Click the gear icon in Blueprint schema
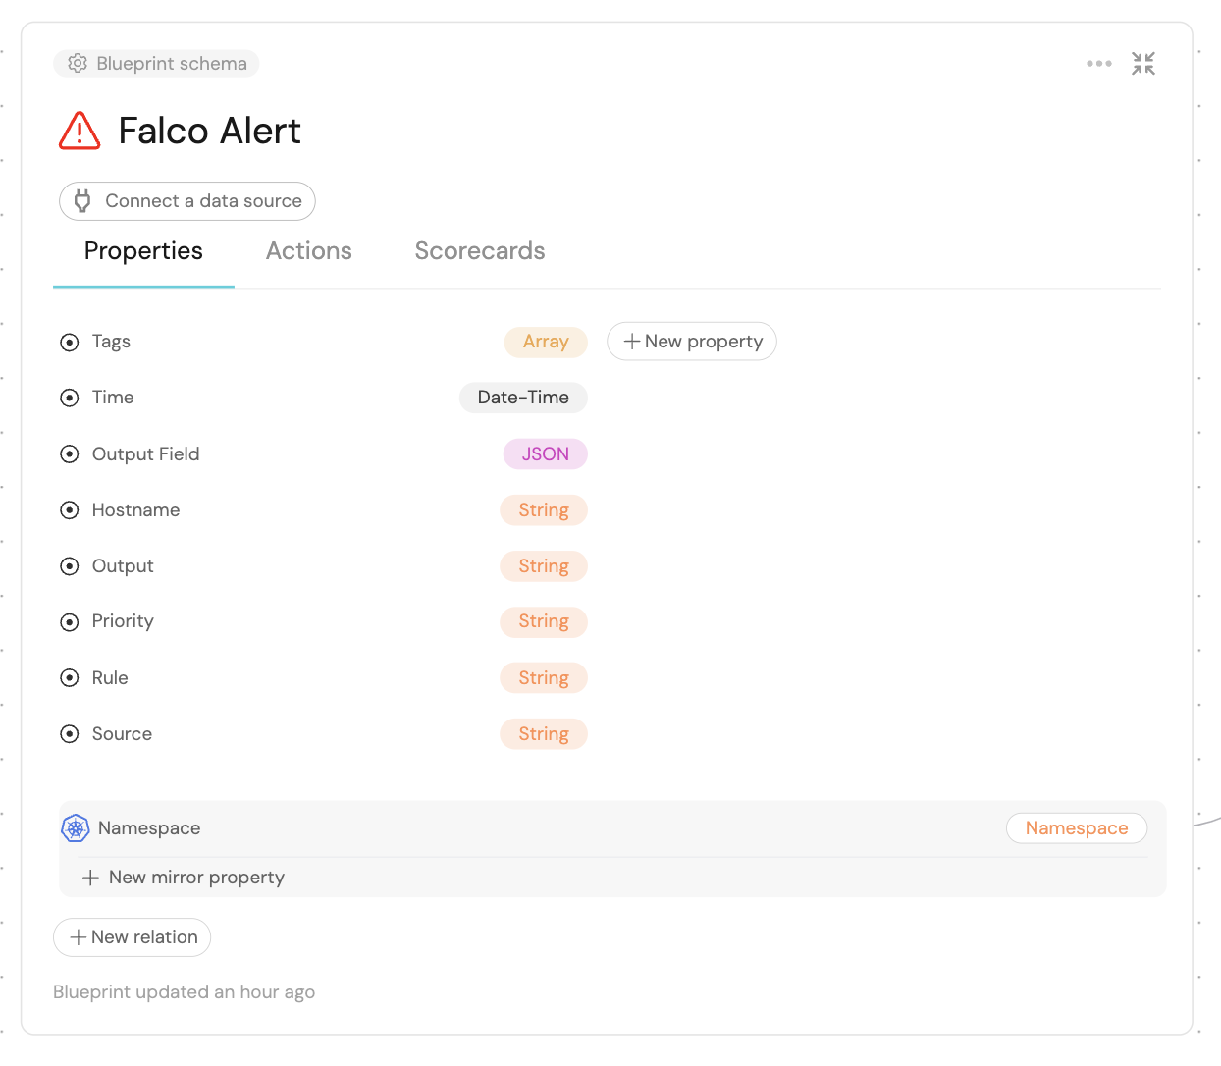Image resolution: width=1221 pixels, height=1066 pixels. 78,64
